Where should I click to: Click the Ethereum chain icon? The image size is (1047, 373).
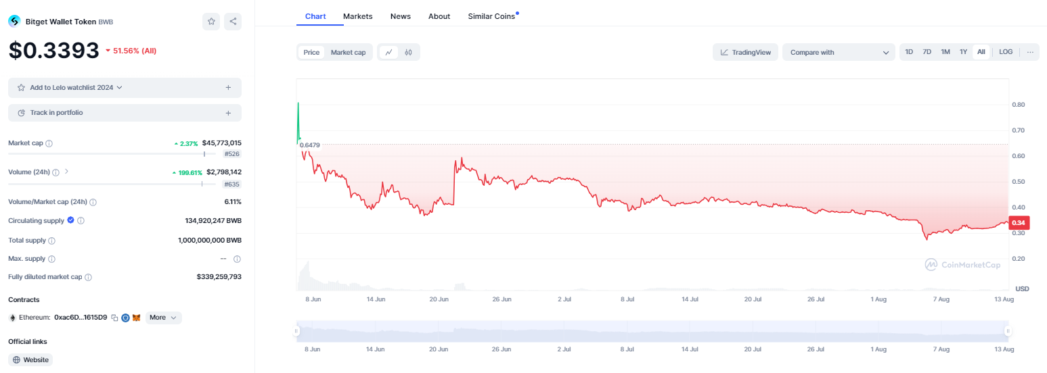pyautogui.click(x=12, y=318)
